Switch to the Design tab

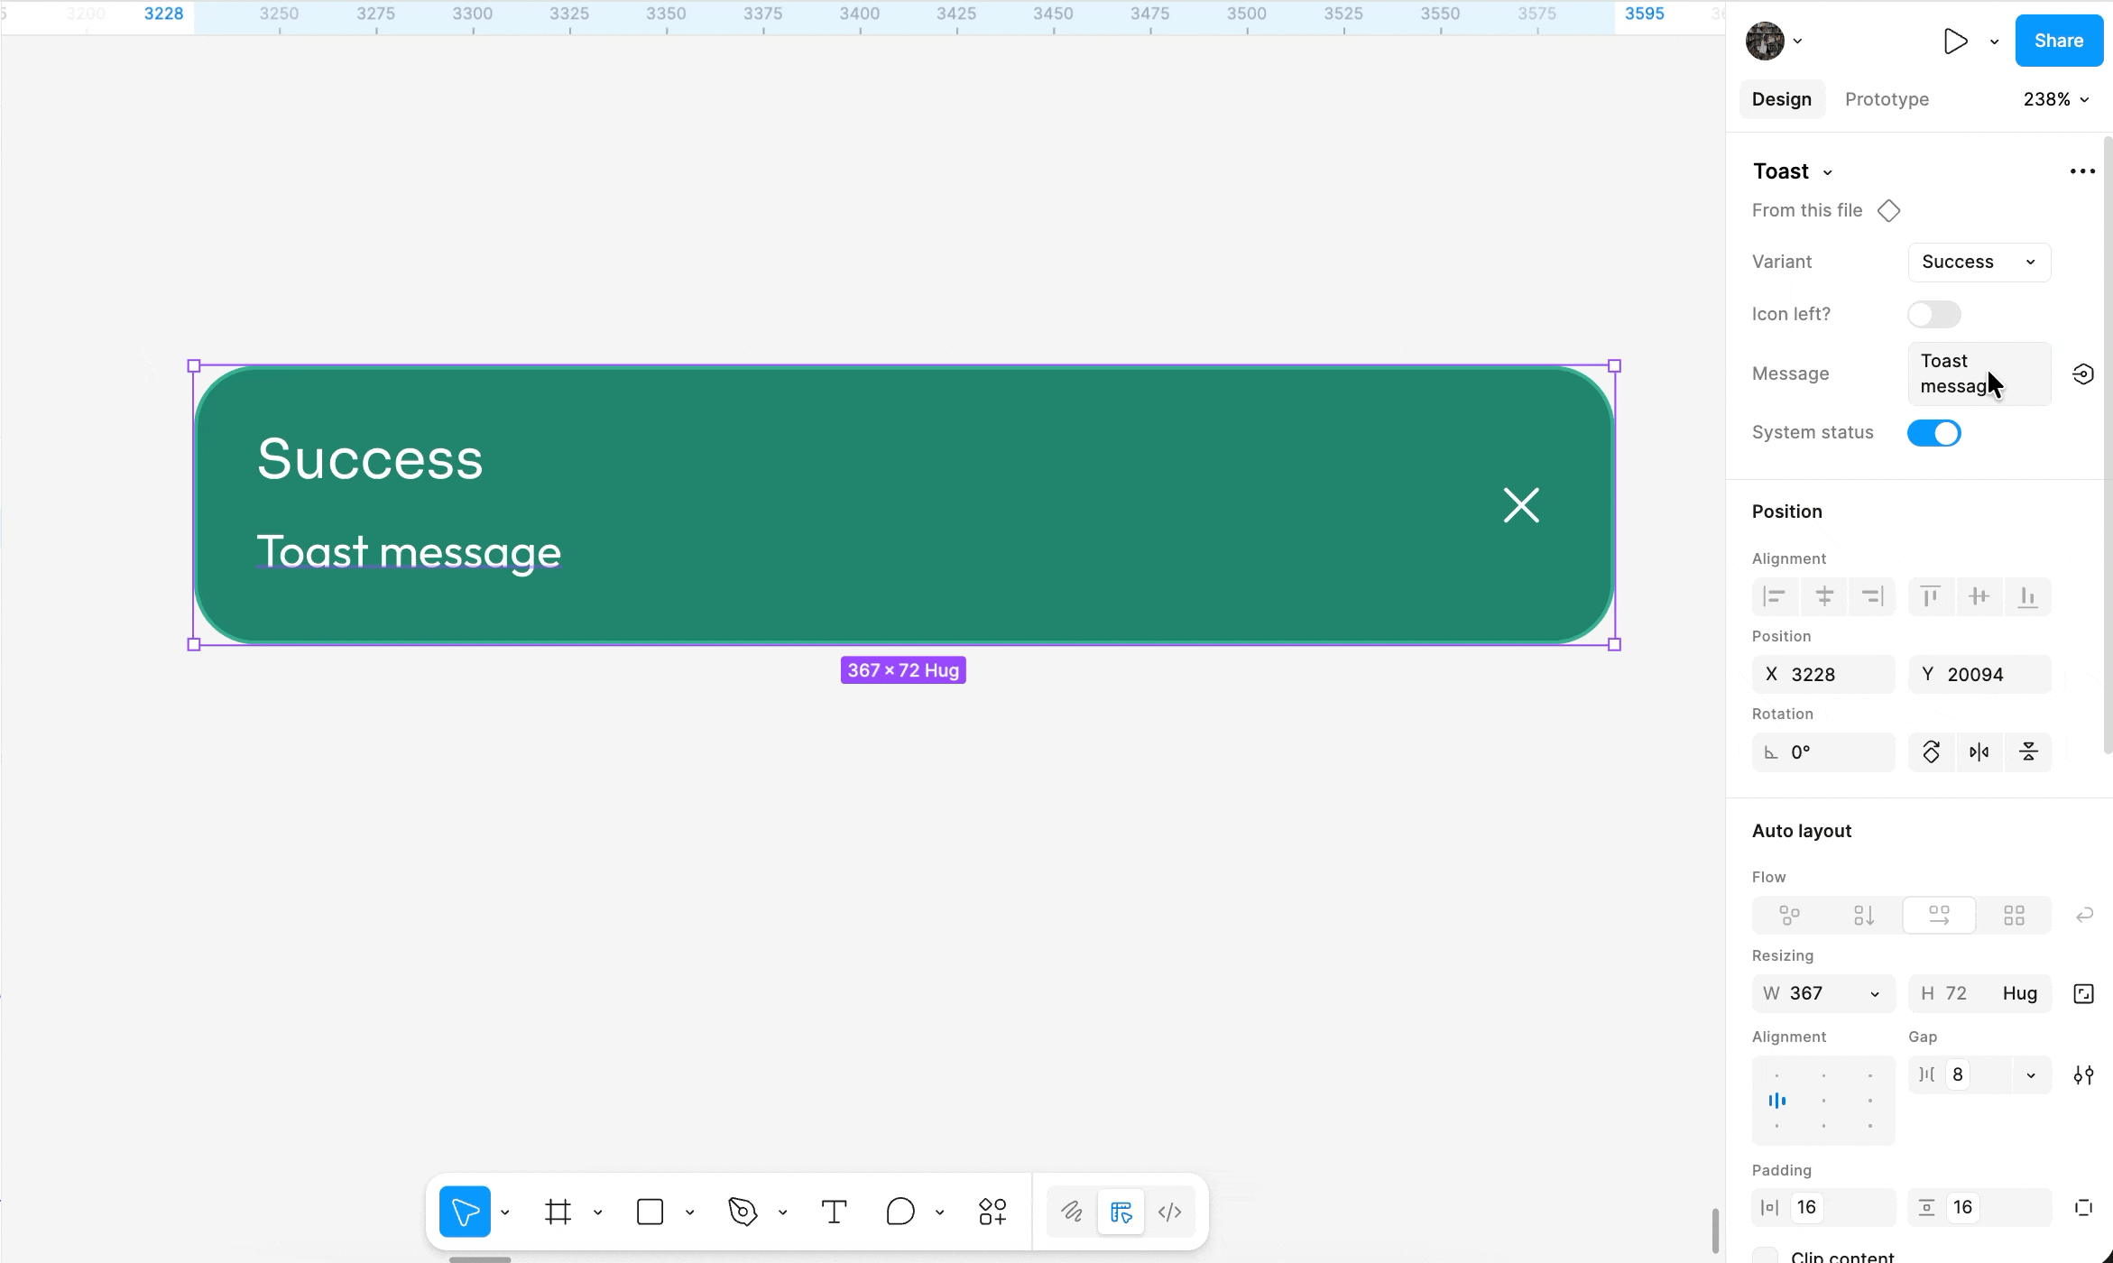point(1781,99)
